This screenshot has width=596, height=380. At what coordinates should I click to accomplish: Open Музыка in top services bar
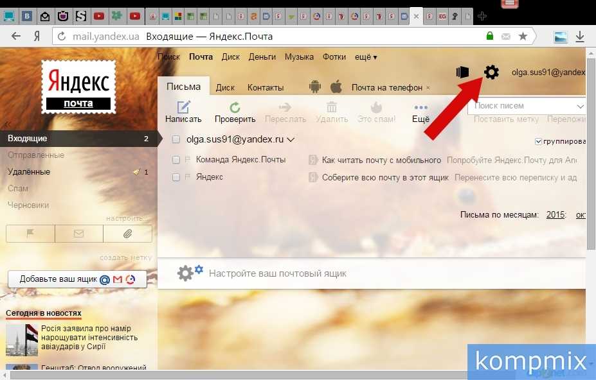pyautogui.click(x=299, y=57)
